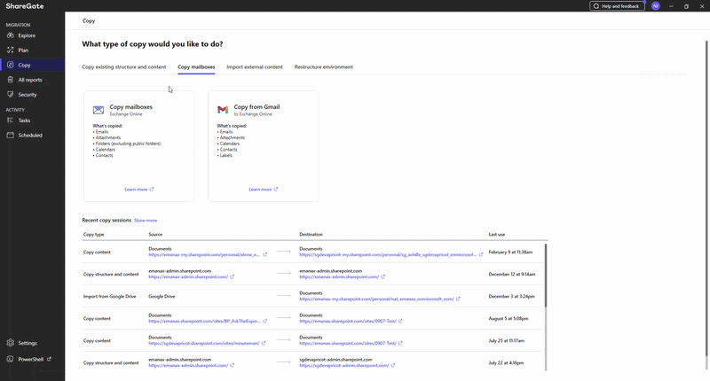Open the February 9 destination external link icon

[x=481, y=255]
